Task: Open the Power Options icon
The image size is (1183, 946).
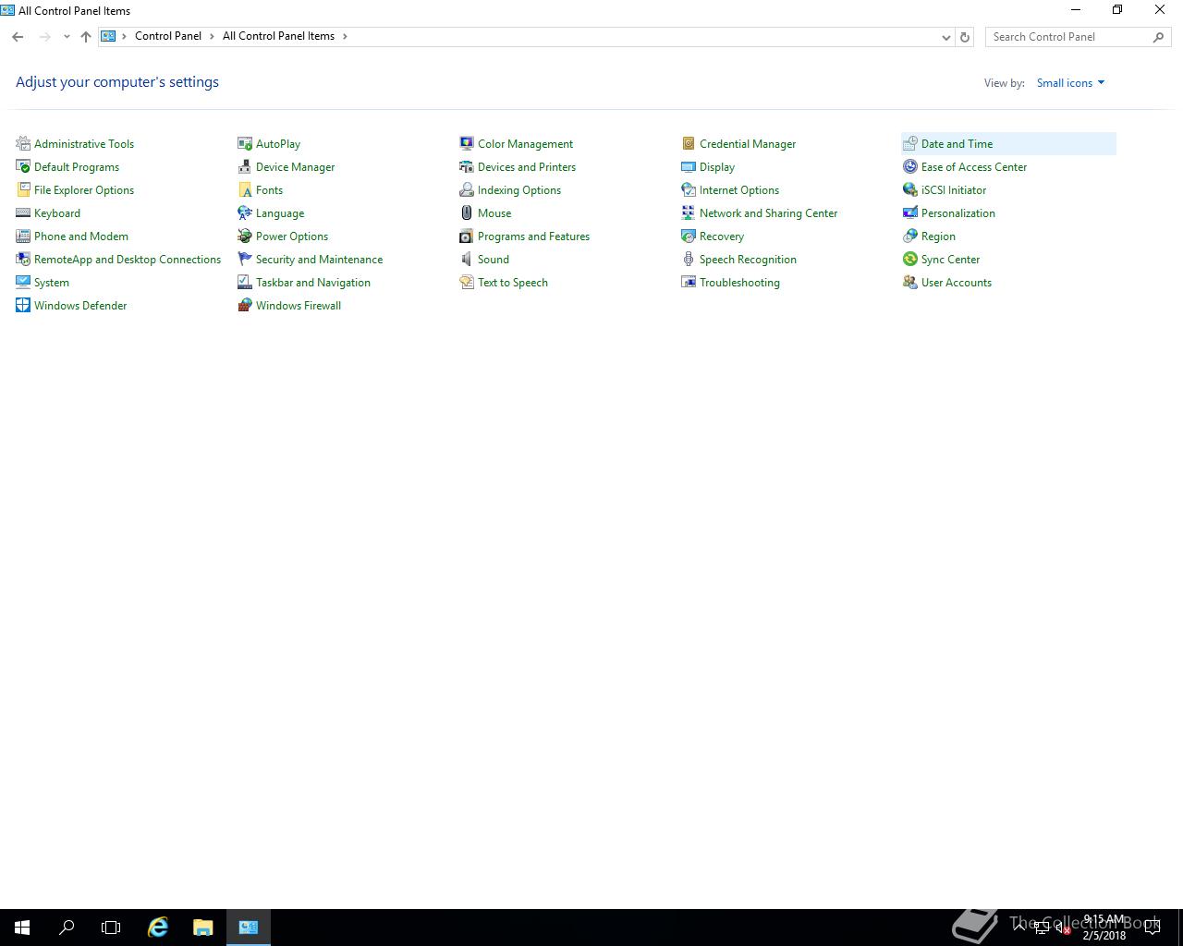Action: [x=245, y=236]
